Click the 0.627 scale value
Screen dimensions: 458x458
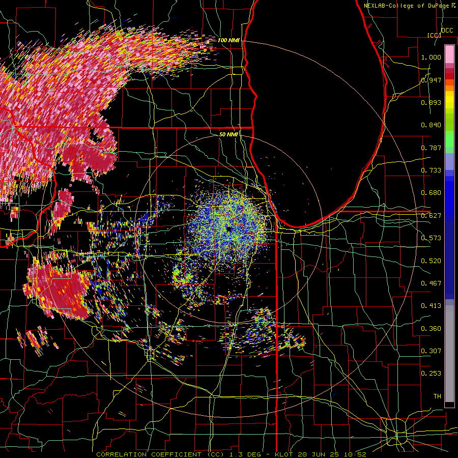point(431,216)
